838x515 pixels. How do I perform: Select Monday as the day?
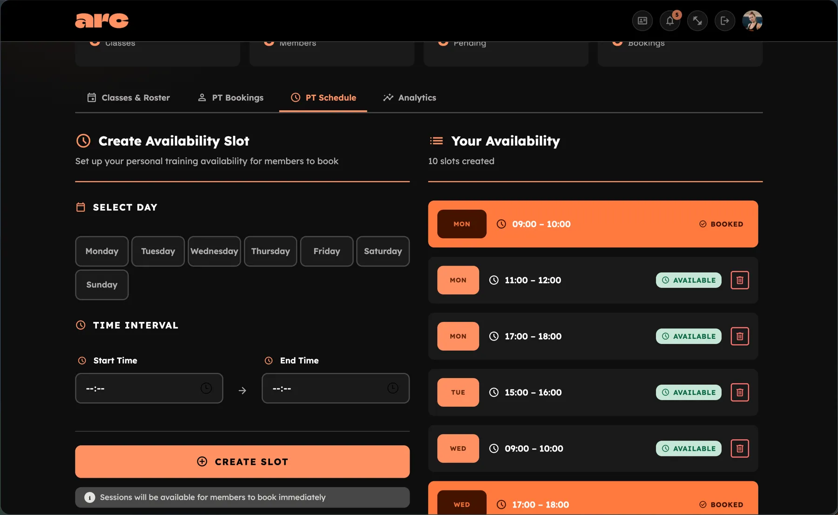(x=102, y=251)
